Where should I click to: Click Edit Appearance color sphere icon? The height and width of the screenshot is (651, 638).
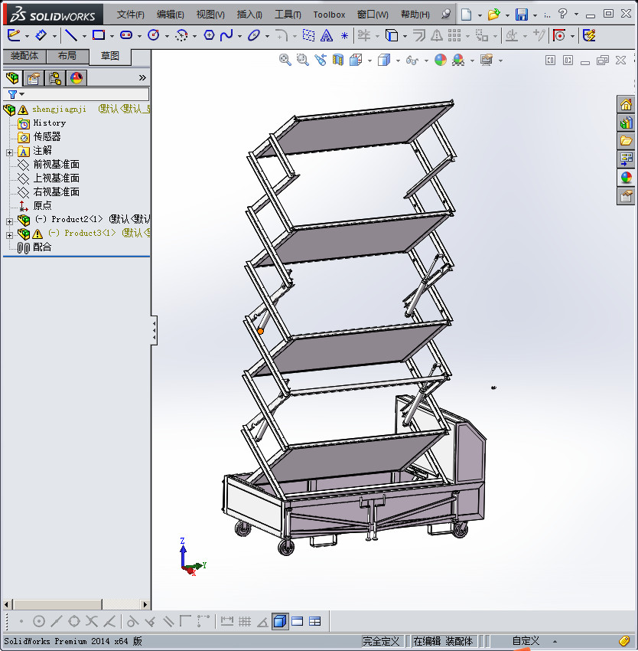440,61
